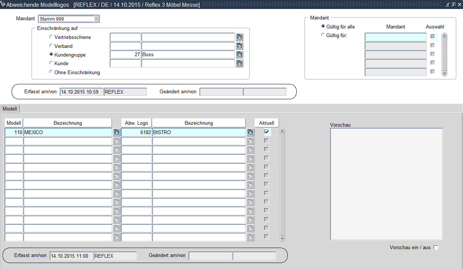Click the Abw. Logo column header

(136, 123)
